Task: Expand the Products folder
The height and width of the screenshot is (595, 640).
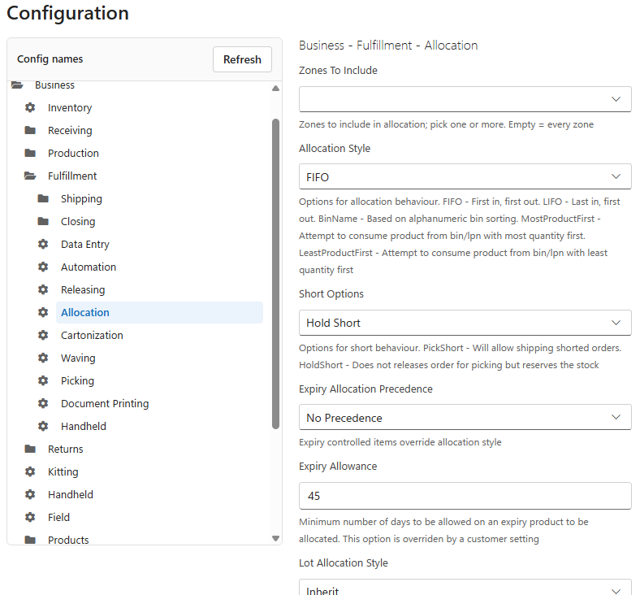Action: 68,540
